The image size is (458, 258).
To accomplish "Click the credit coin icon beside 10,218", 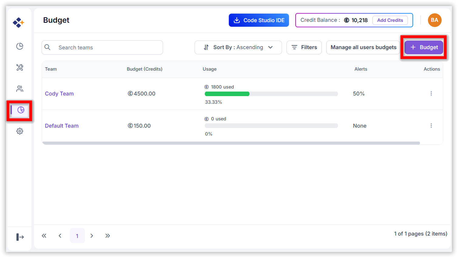I will [x=347, y=20].
